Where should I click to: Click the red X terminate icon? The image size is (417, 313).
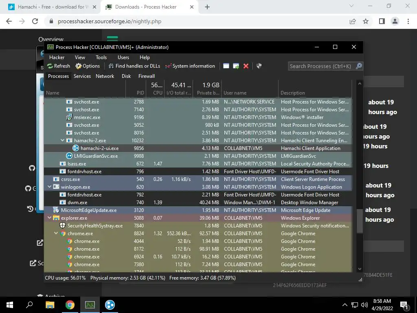coord(246,66)
